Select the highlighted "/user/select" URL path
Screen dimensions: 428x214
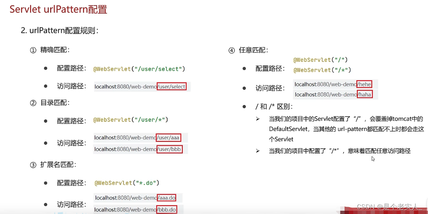pos(172,86)
